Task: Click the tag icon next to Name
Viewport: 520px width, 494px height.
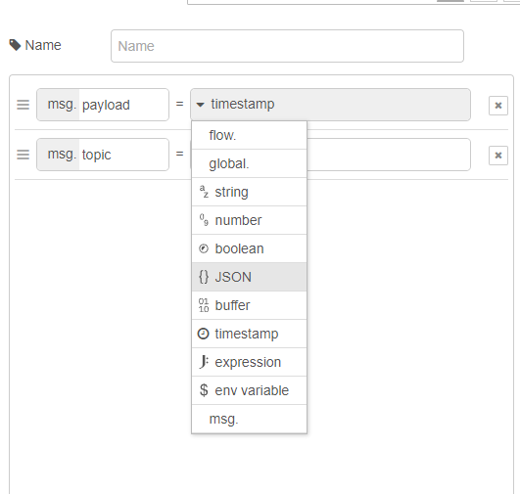Action: (x=15, y=45)
